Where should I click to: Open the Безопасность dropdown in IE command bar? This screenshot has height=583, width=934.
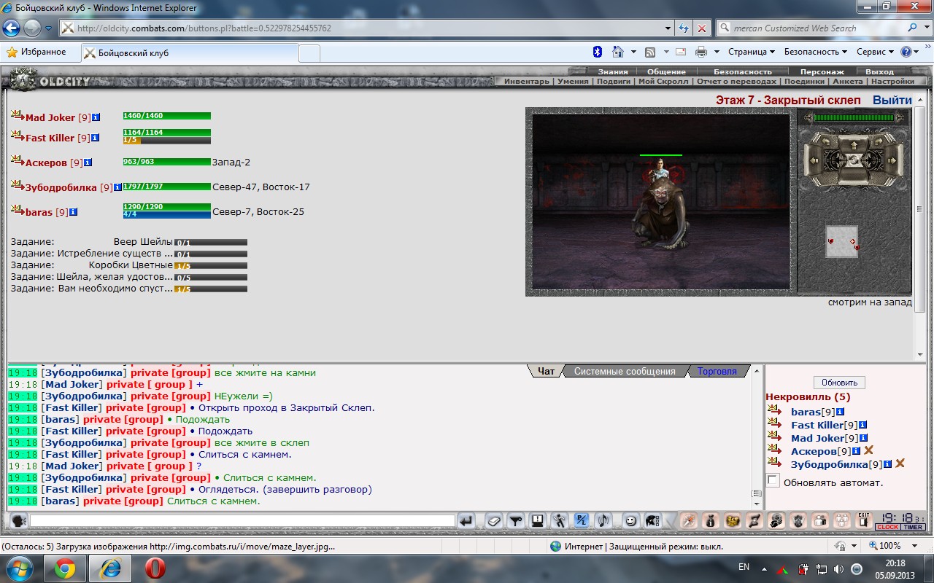(x=816, y=52)
